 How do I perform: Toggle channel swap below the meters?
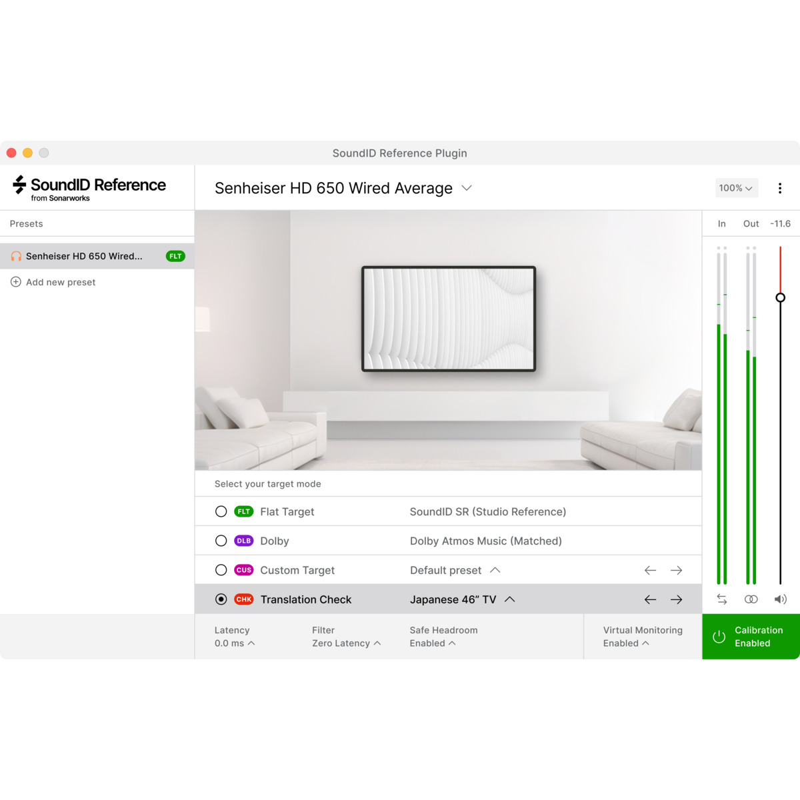721,599
